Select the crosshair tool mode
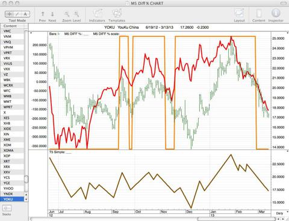Viewport: 289px width, 221px height. point(10,14)
